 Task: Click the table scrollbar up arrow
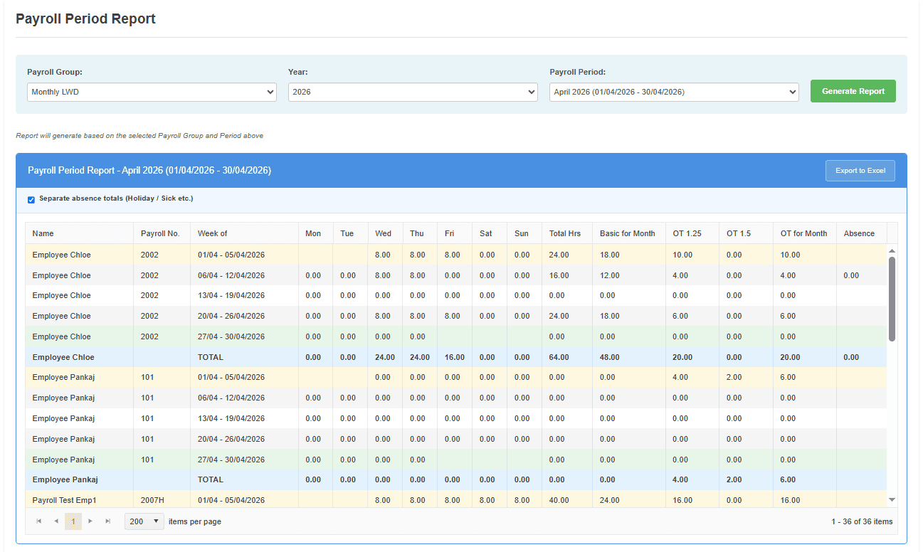(892, 251)
